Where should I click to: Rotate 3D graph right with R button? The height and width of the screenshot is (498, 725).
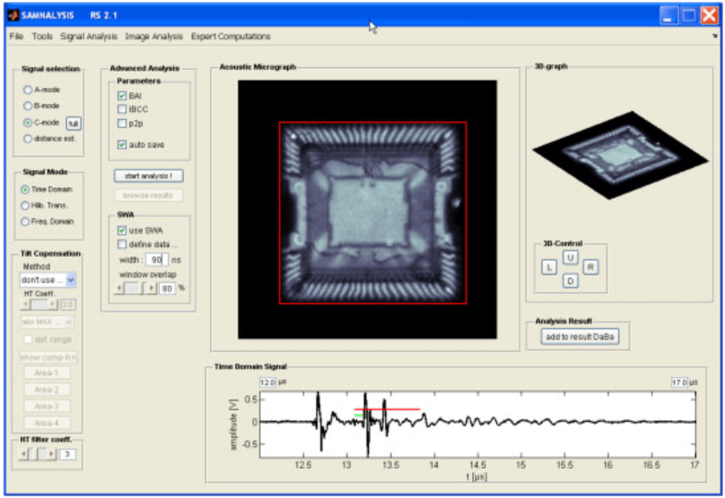pos(591,267)
